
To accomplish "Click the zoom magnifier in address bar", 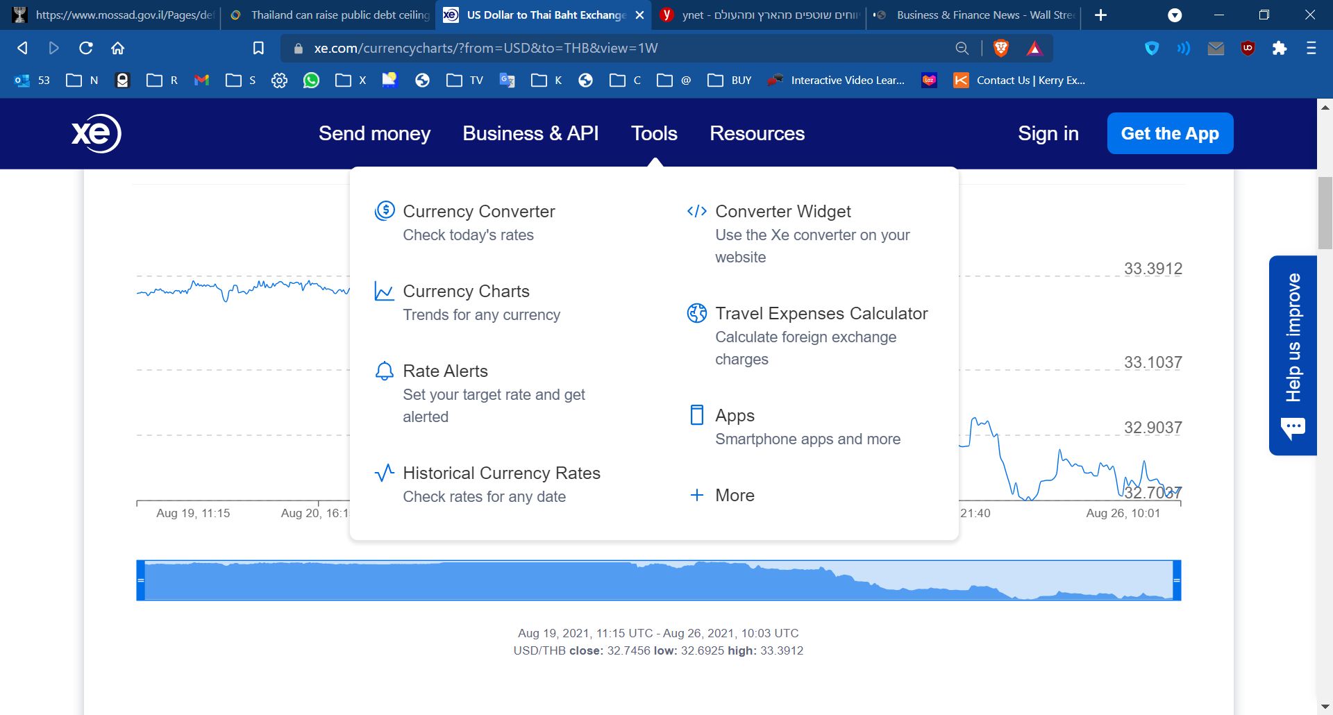I will coord(962,48).
